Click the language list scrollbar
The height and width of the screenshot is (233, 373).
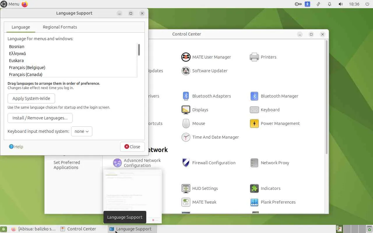click(x=139, y=50)
